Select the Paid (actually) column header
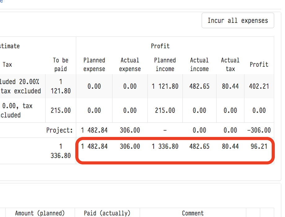This screenshot has height=217, width=285. [107, 213]
